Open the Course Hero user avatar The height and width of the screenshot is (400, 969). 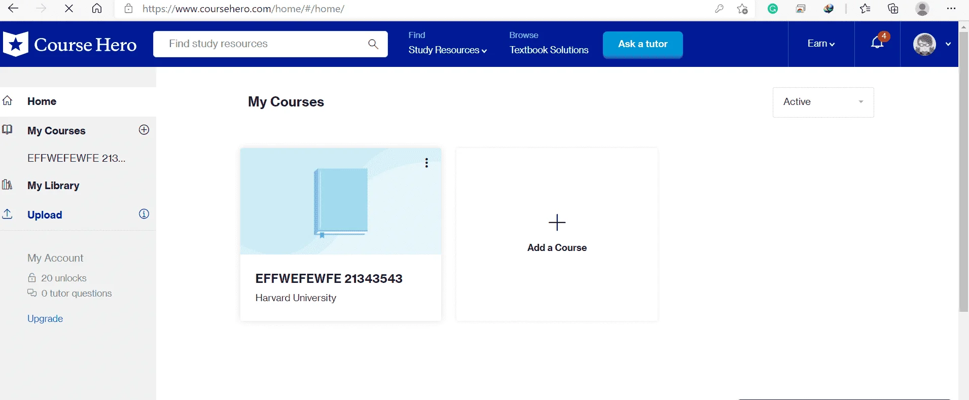924,45
